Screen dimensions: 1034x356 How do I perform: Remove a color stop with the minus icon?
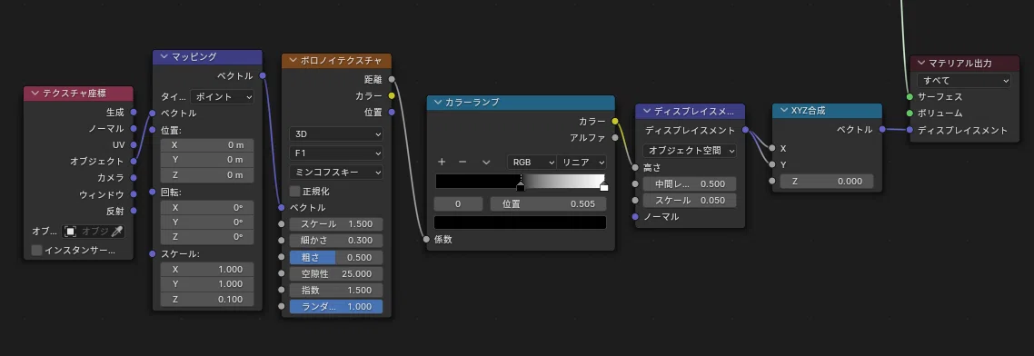pyautogui.click(x=462, y=162)
